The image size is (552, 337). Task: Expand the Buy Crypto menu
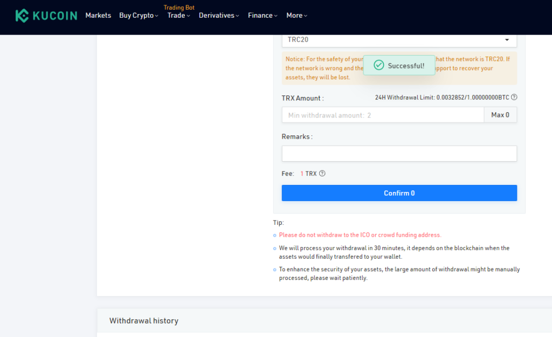[139, 16]
